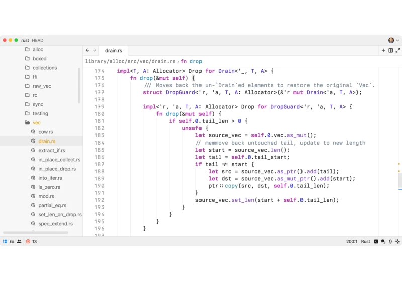This screenshot has height=281, width=402.
Task: Click line number 192 in gutter
Action: (x=99, y=200)
